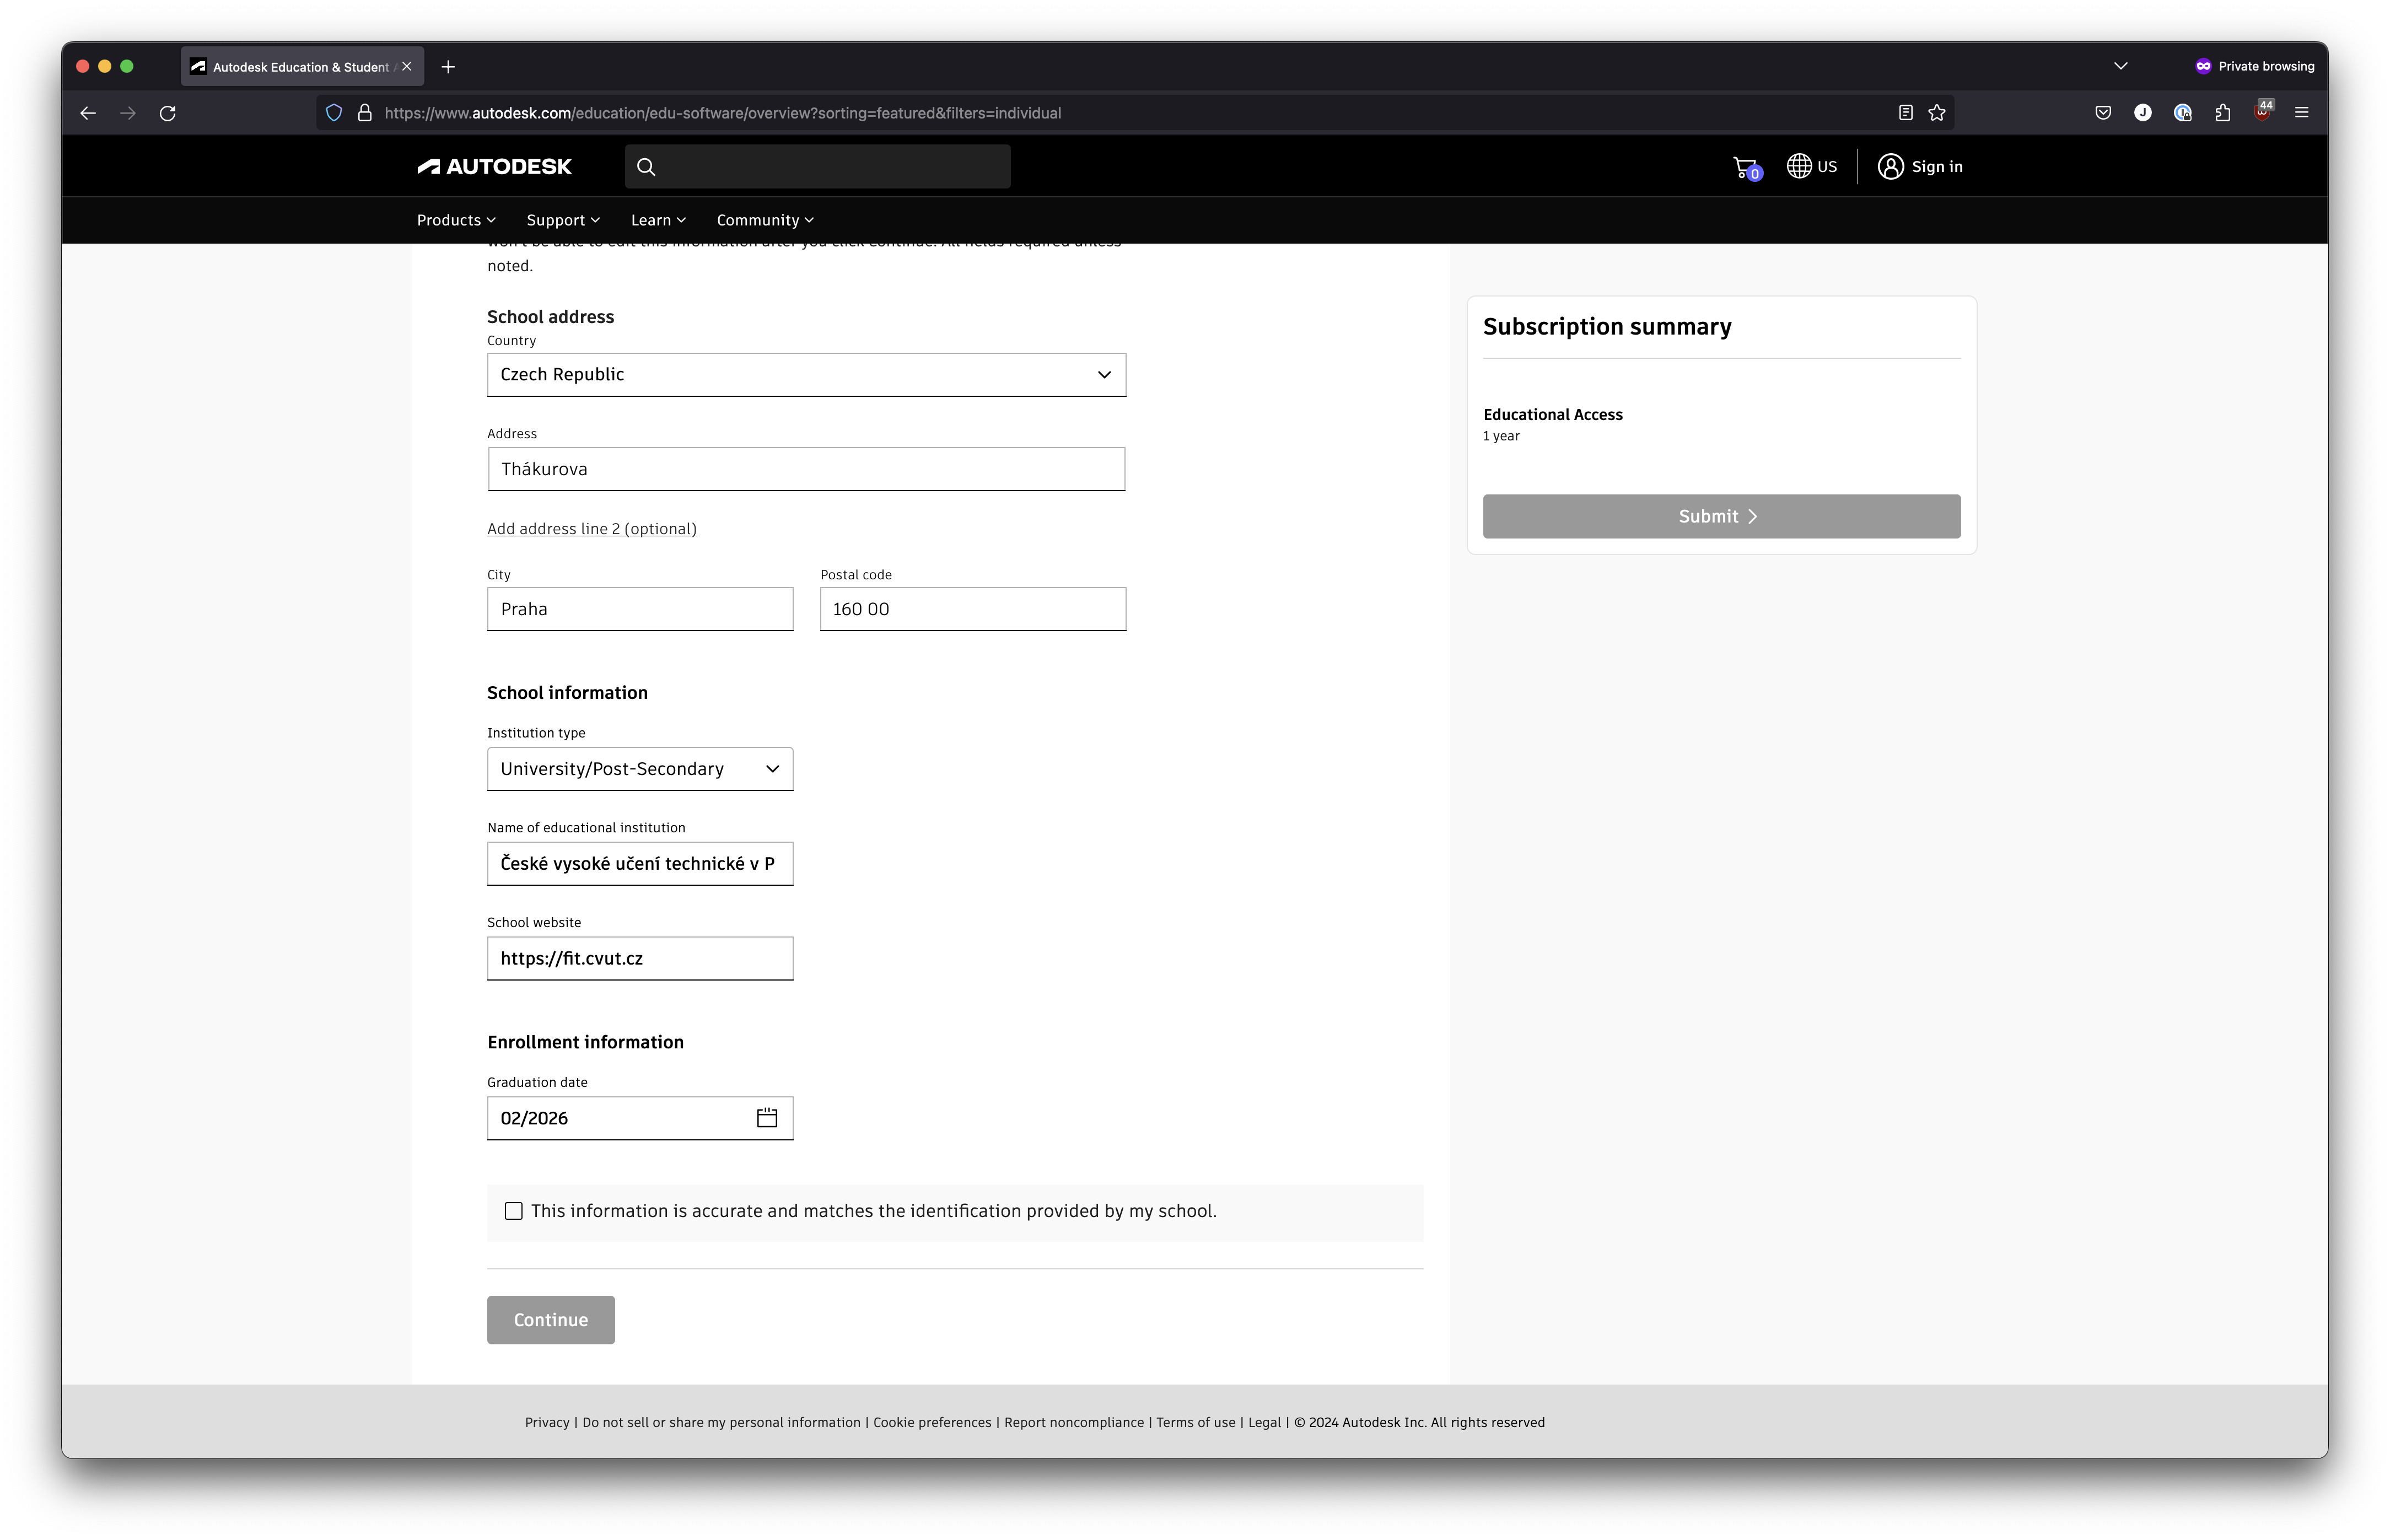The width and height of the screenshot is (2390, 1540).
Task: Click Add address line 2 (optional) link
Action: pyautogui.click(x=592, y=529)
